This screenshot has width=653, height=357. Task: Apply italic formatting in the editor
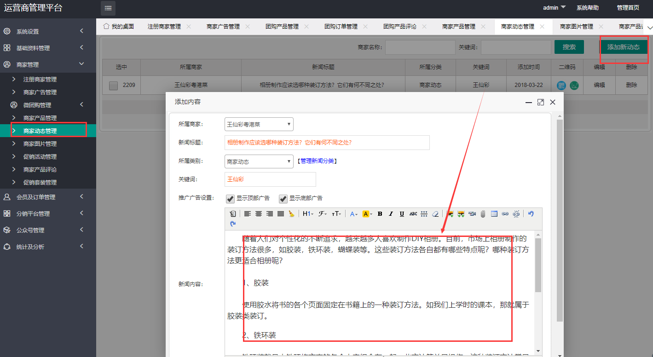point(391,214)
